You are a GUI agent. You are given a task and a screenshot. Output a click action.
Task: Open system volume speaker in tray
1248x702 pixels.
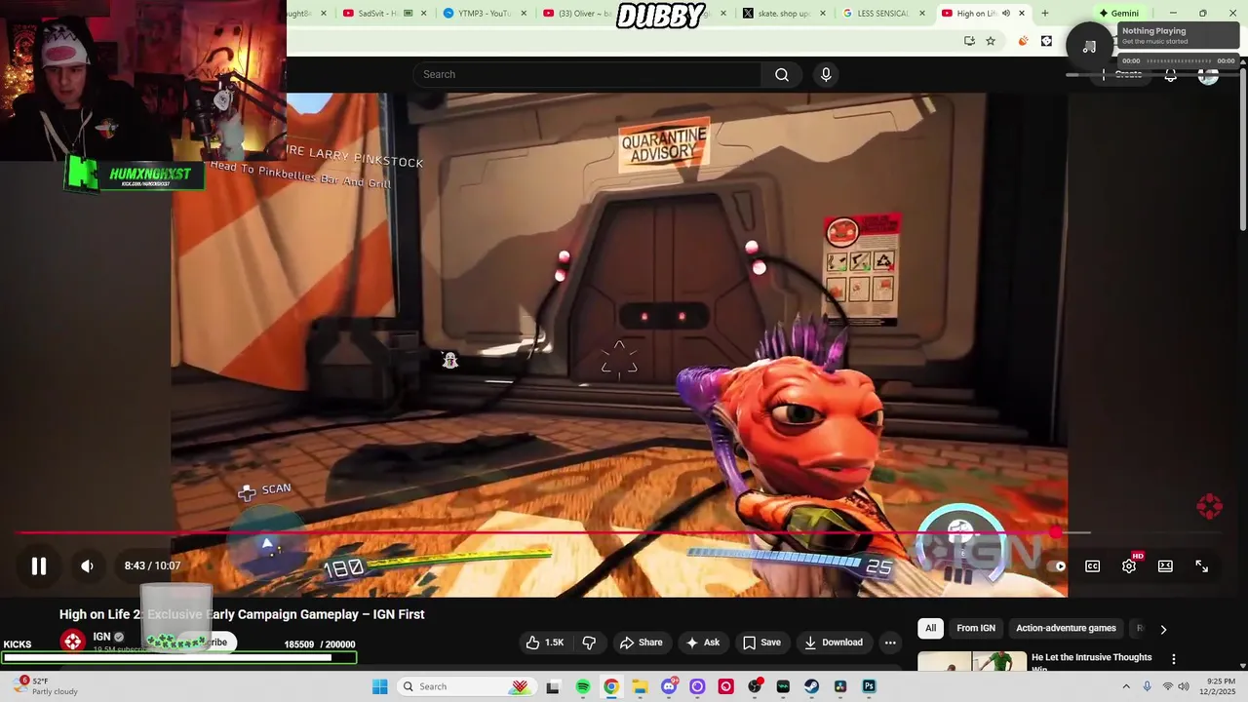[1183, 686]
